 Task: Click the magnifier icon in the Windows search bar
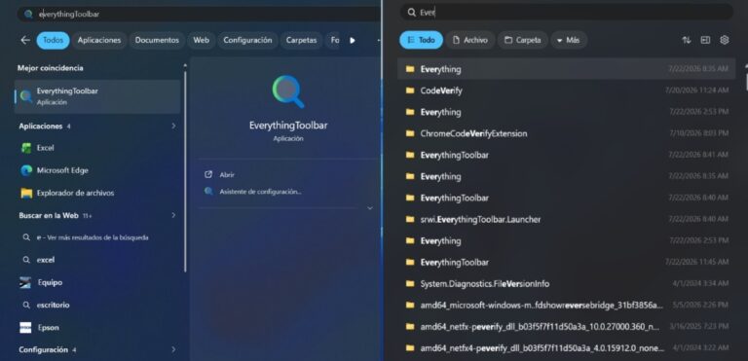click(x=28, y=14)
